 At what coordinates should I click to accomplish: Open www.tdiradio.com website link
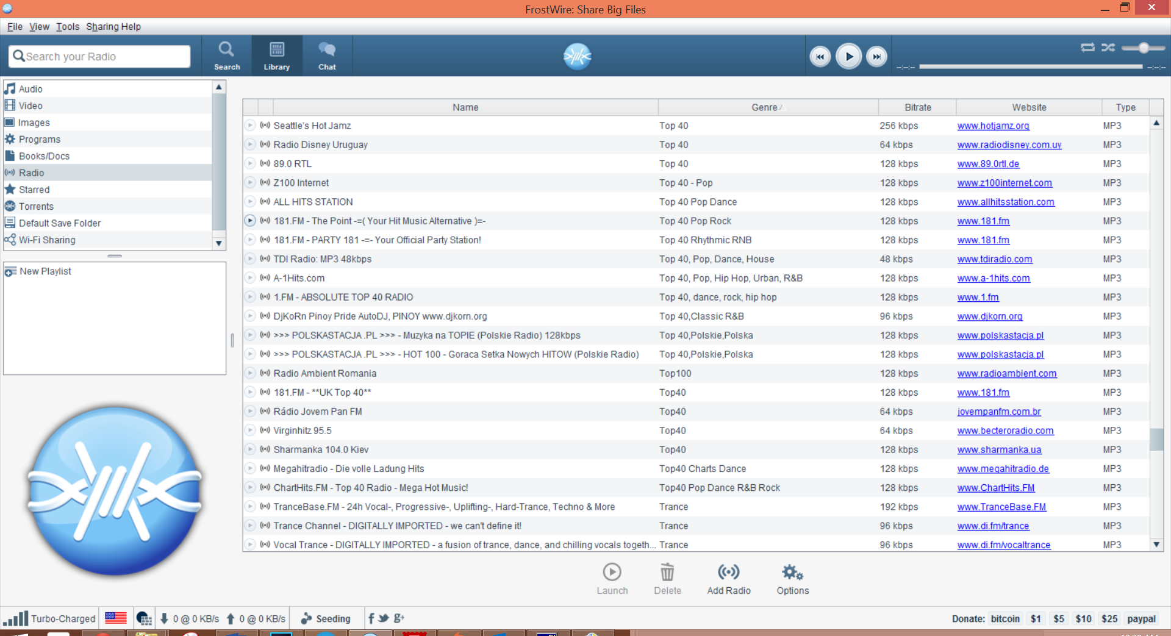[995, 259]
